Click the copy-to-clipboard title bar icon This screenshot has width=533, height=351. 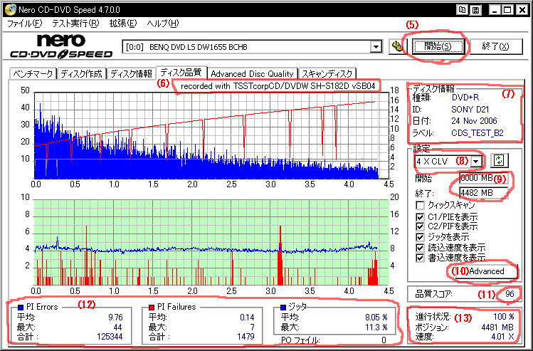[461, 10]
